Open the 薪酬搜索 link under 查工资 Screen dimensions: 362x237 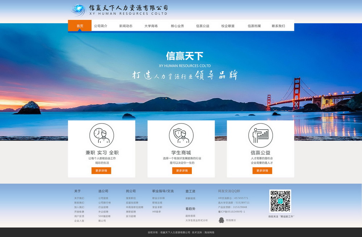(x=190, y=198)
